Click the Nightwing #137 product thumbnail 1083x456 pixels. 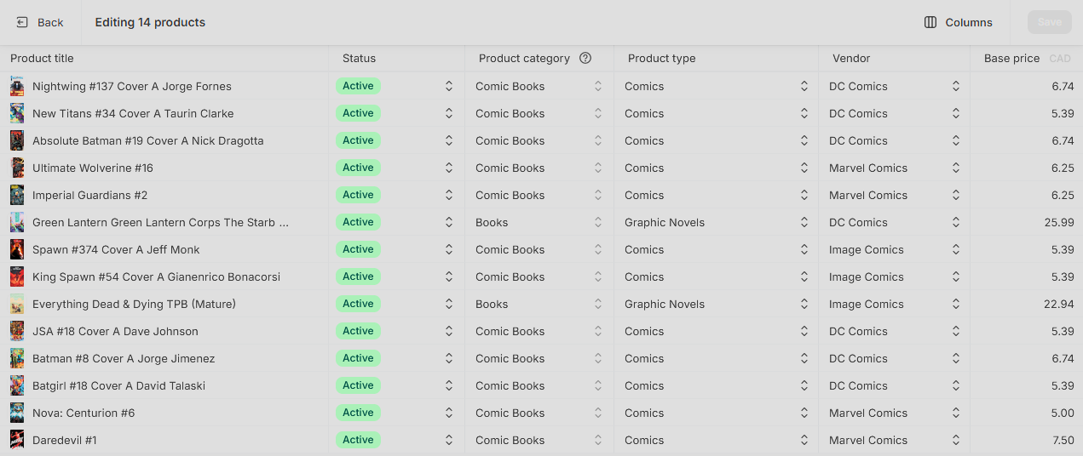point(17,86)
